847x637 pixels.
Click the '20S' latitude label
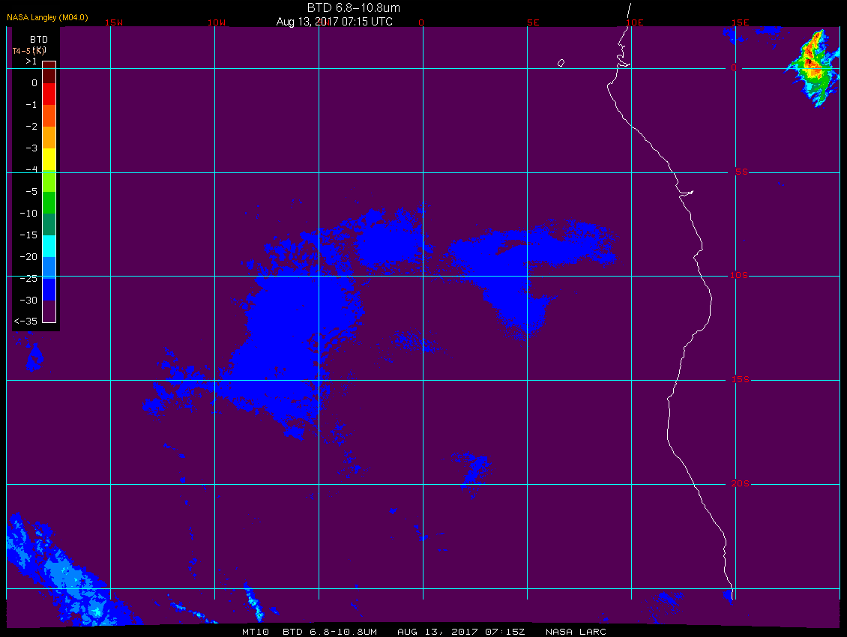741,483
